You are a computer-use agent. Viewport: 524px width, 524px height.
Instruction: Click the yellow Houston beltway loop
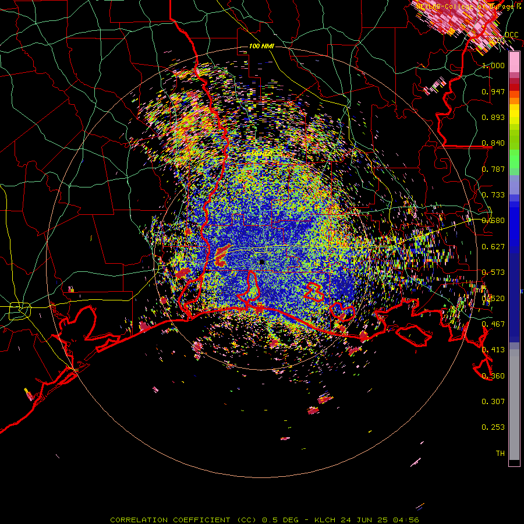(x=20, y=310)
